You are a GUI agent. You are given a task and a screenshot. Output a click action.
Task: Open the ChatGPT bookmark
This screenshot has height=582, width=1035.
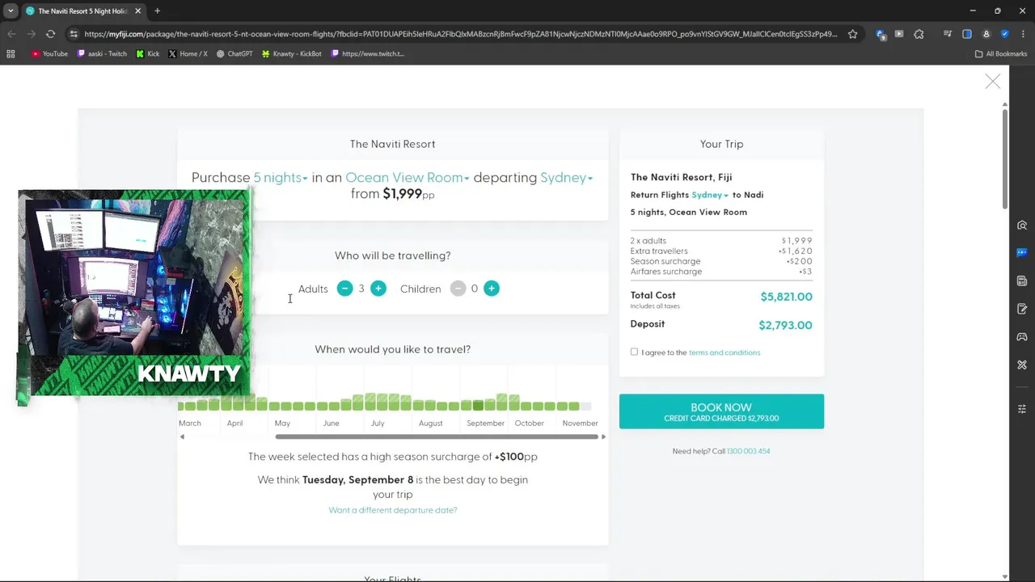[x=234, y=53]
